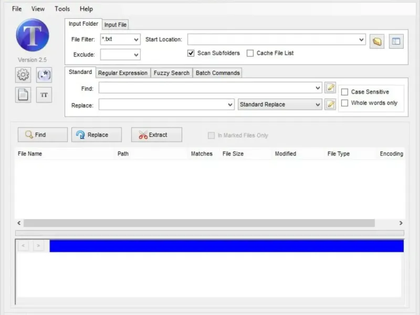Open the Find history dropdown arrow

point(318,88)
